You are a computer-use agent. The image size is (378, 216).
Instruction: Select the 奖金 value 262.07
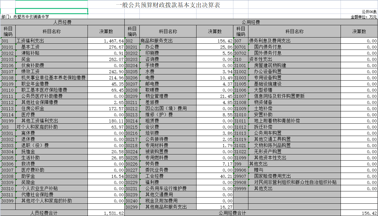106,59
